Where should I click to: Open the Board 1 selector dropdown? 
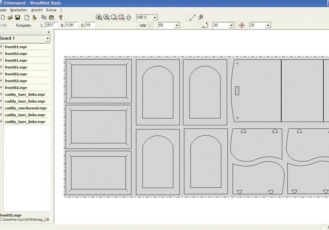[x=47, y=38]
